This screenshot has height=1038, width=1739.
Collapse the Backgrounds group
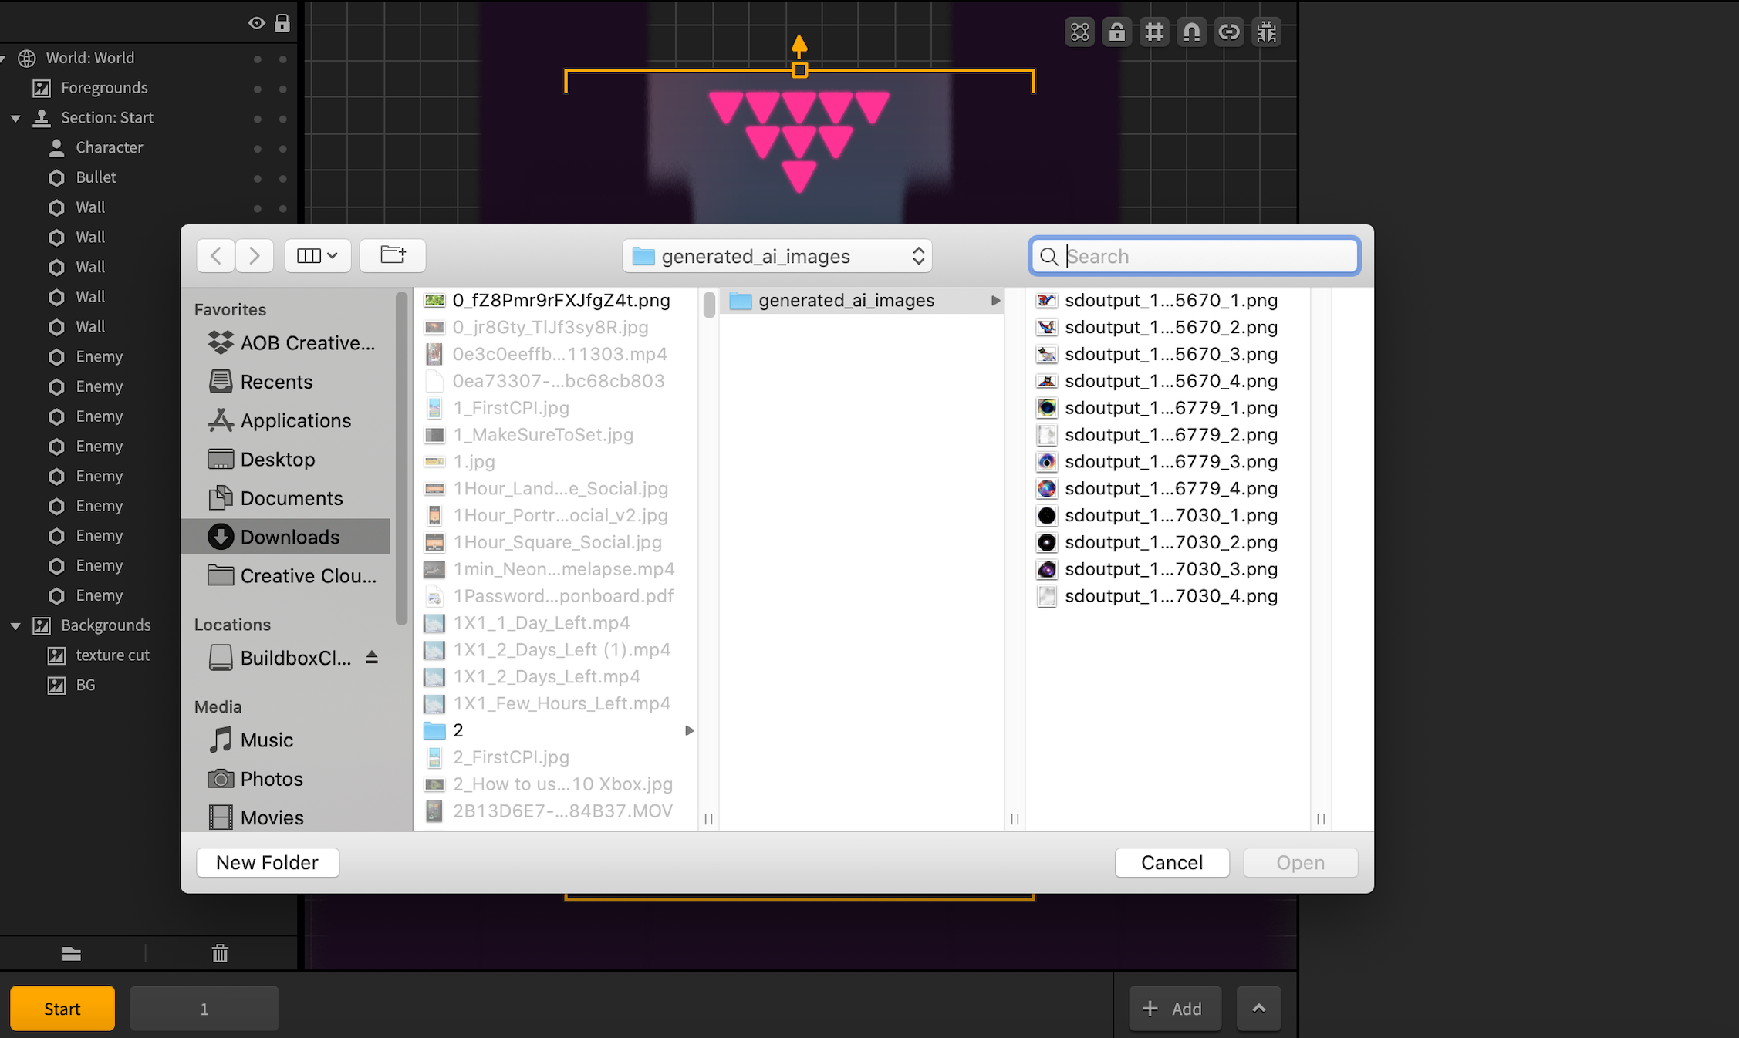[x=15, y=625]
